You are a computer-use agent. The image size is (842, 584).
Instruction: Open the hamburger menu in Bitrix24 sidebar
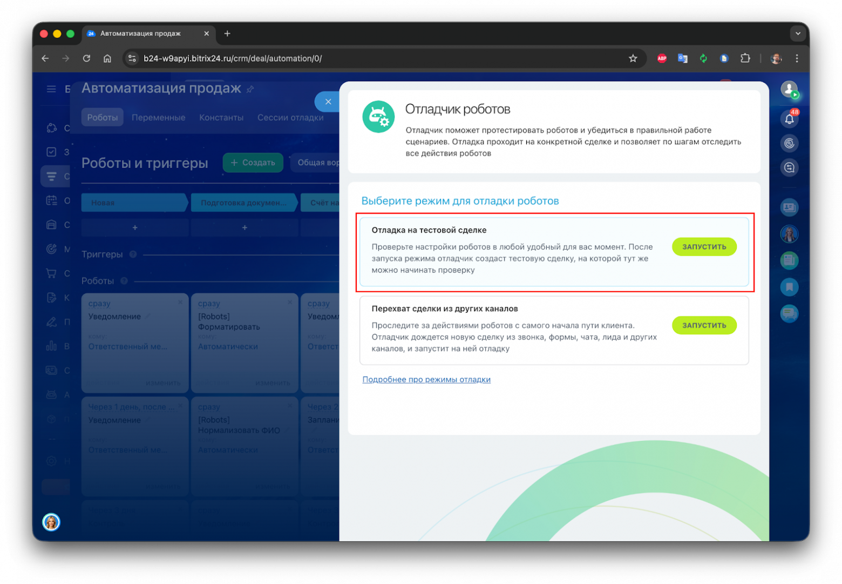[x=51, y=89]
